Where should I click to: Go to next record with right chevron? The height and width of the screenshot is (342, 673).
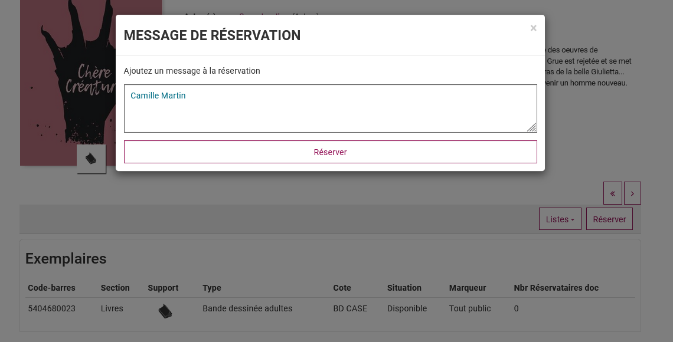[632, 193]
